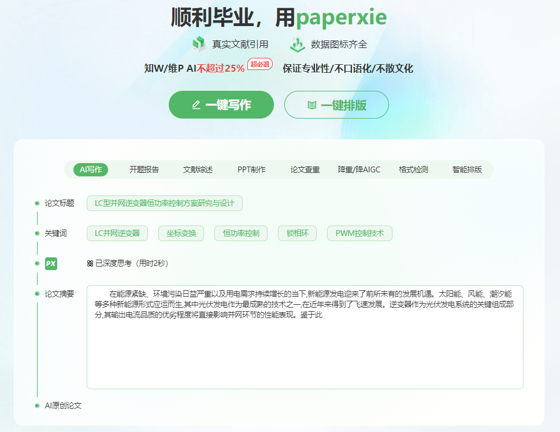
Task: Click the deep-thinking icon before 已深度思考
Action: (90, 264)
